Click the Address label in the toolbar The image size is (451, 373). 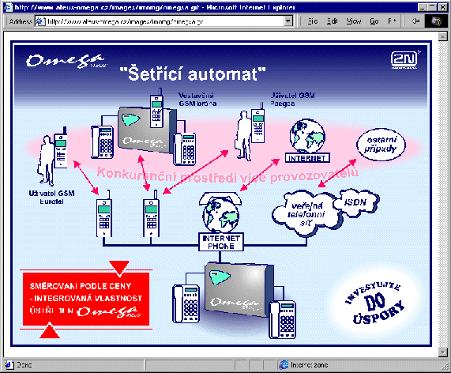tap(20, 21)
